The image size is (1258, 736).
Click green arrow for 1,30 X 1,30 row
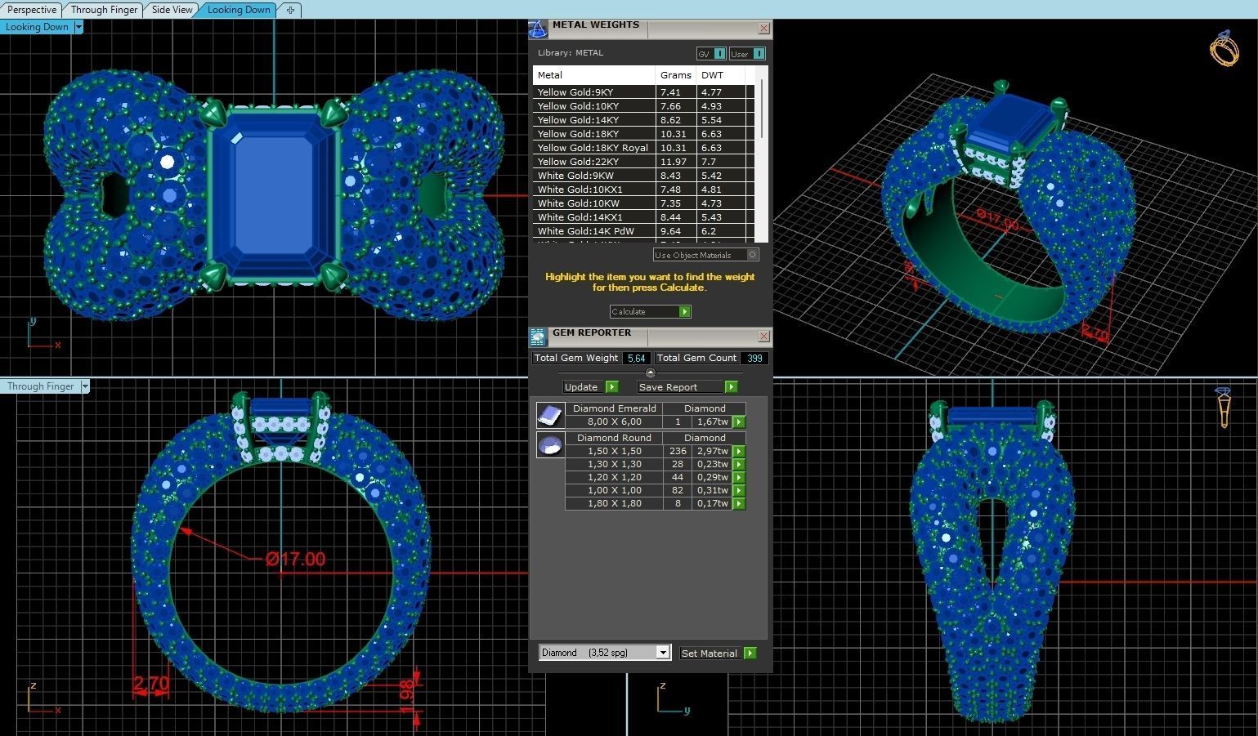click(739, 465)
